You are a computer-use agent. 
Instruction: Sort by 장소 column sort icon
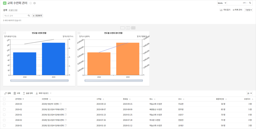155,99
